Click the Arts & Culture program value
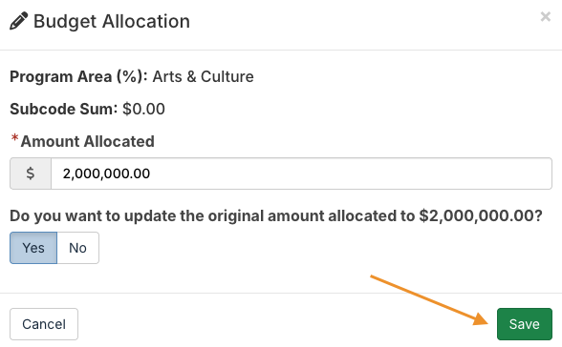This screenshot has height=347, width=562. (x=204, y=77)
